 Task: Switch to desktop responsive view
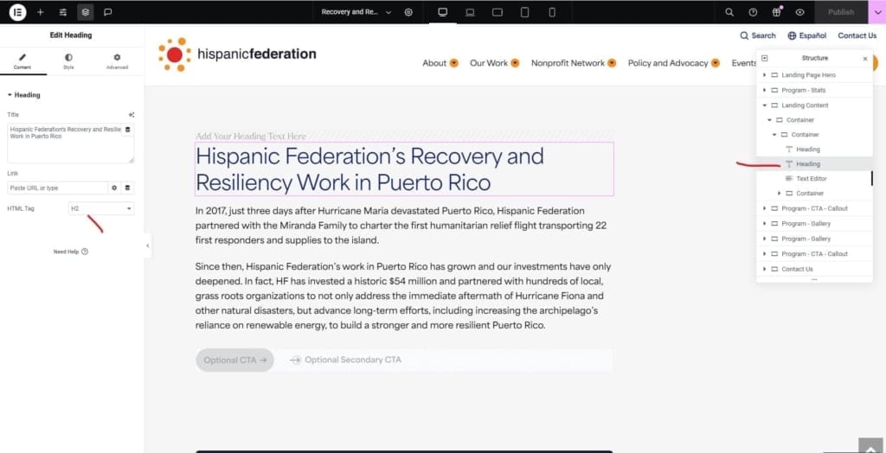(x=443, y=12)
